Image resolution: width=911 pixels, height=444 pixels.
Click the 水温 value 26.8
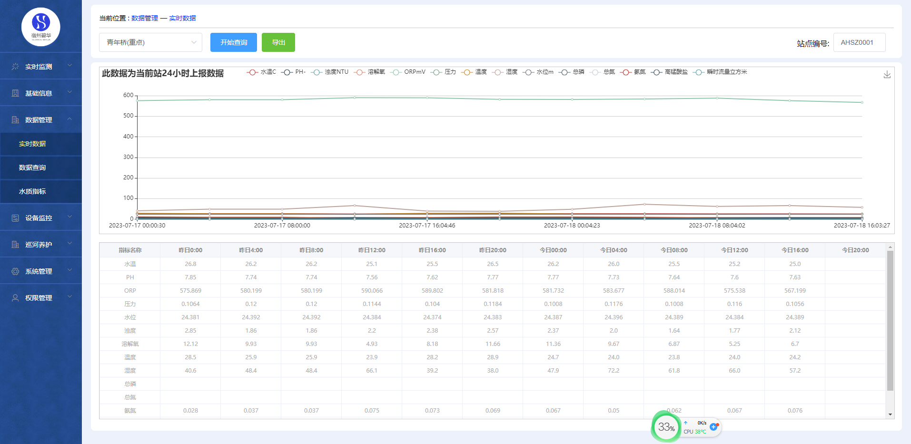coord(190,264)
